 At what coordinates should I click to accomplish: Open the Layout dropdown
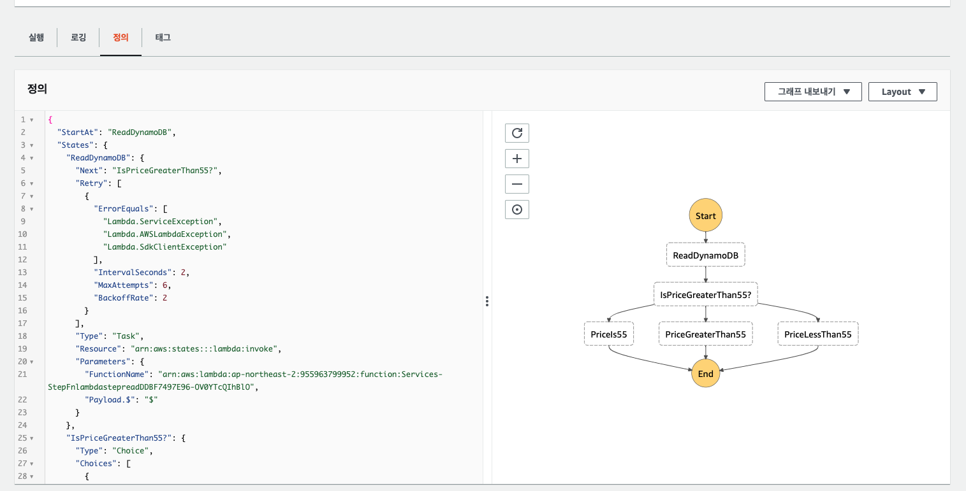(903, 92)
